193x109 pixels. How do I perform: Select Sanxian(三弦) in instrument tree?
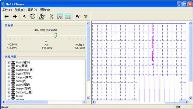point(24,92)
